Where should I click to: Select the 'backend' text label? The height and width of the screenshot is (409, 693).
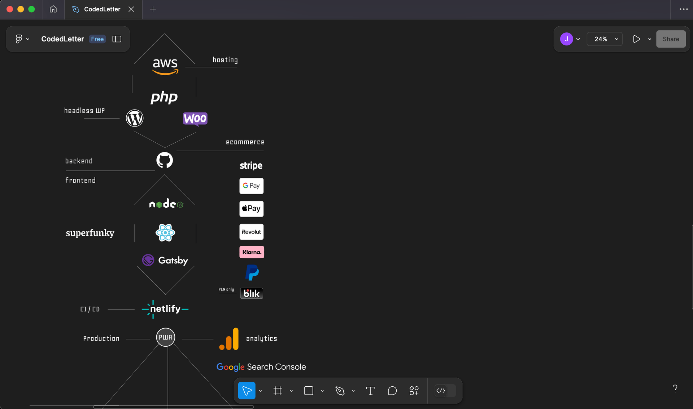[x=79, y=161]
